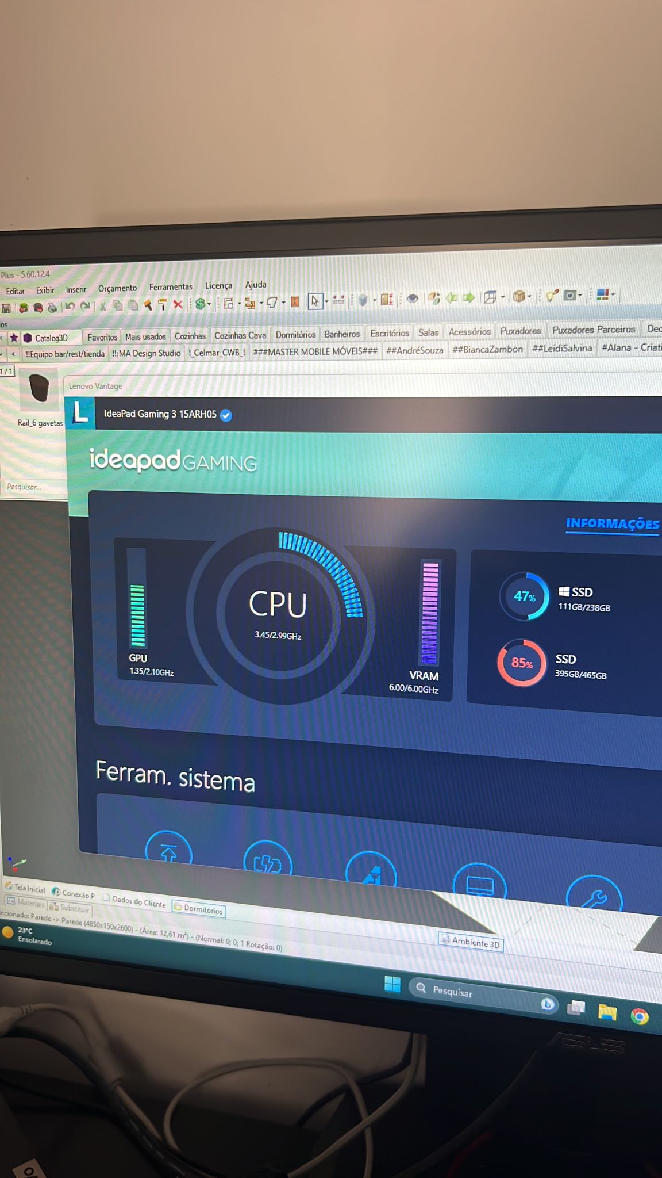
Task: Expand dropdown arrow next to dollar icon
Action: (x=209, y=304)
